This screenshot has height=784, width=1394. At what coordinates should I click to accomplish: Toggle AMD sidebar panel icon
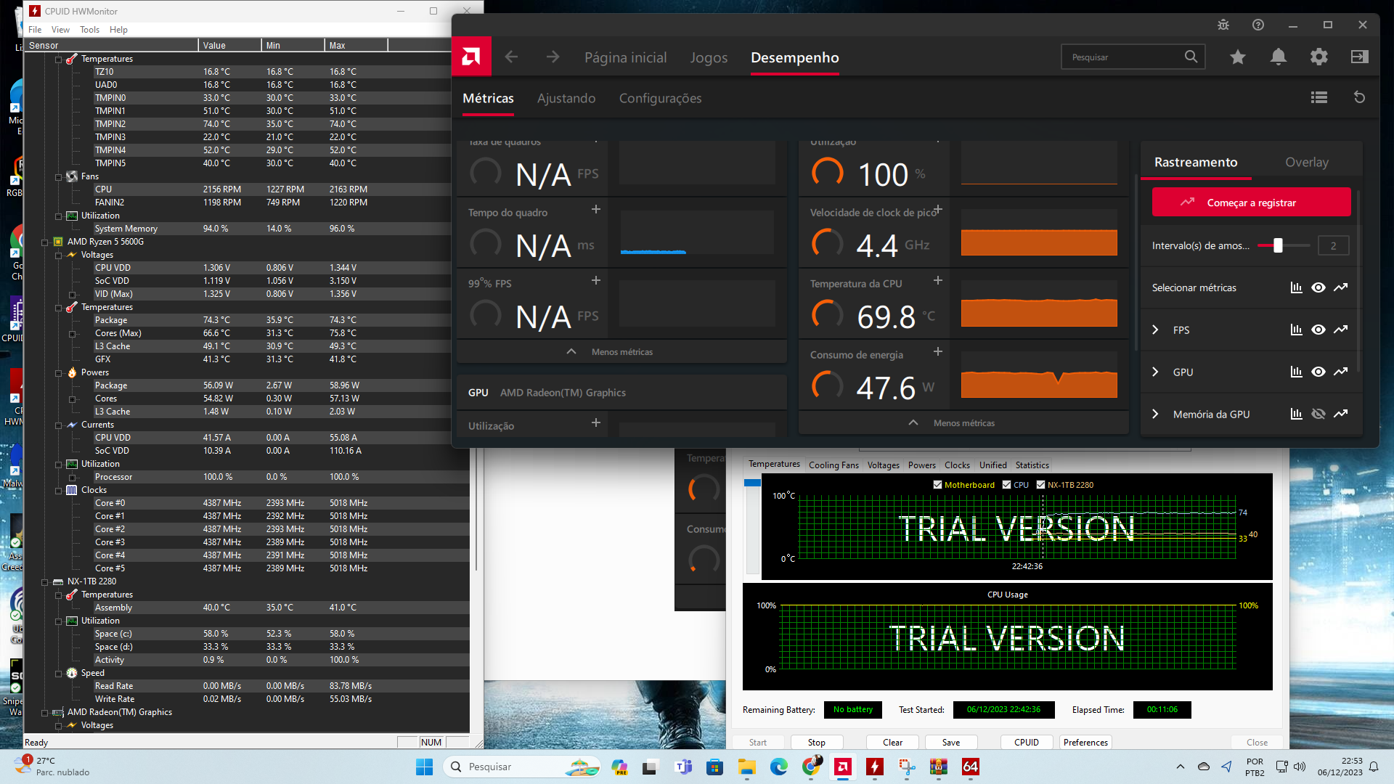1360,57
